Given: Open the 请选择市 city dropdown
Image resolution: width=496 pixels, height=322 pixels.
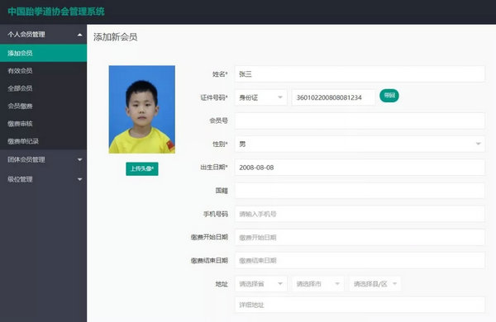Looking at the screenshot, I should 318,284.
